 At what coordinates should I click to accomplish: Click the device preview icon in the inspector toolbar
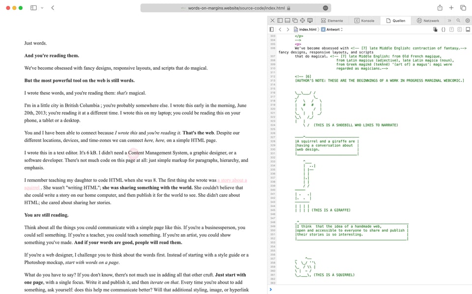pos(310,20)
